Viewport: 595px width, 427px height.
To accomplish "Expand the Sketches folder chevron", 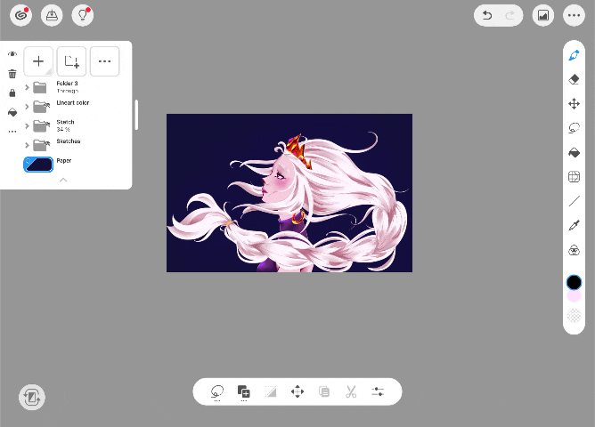I will point(27,145).
